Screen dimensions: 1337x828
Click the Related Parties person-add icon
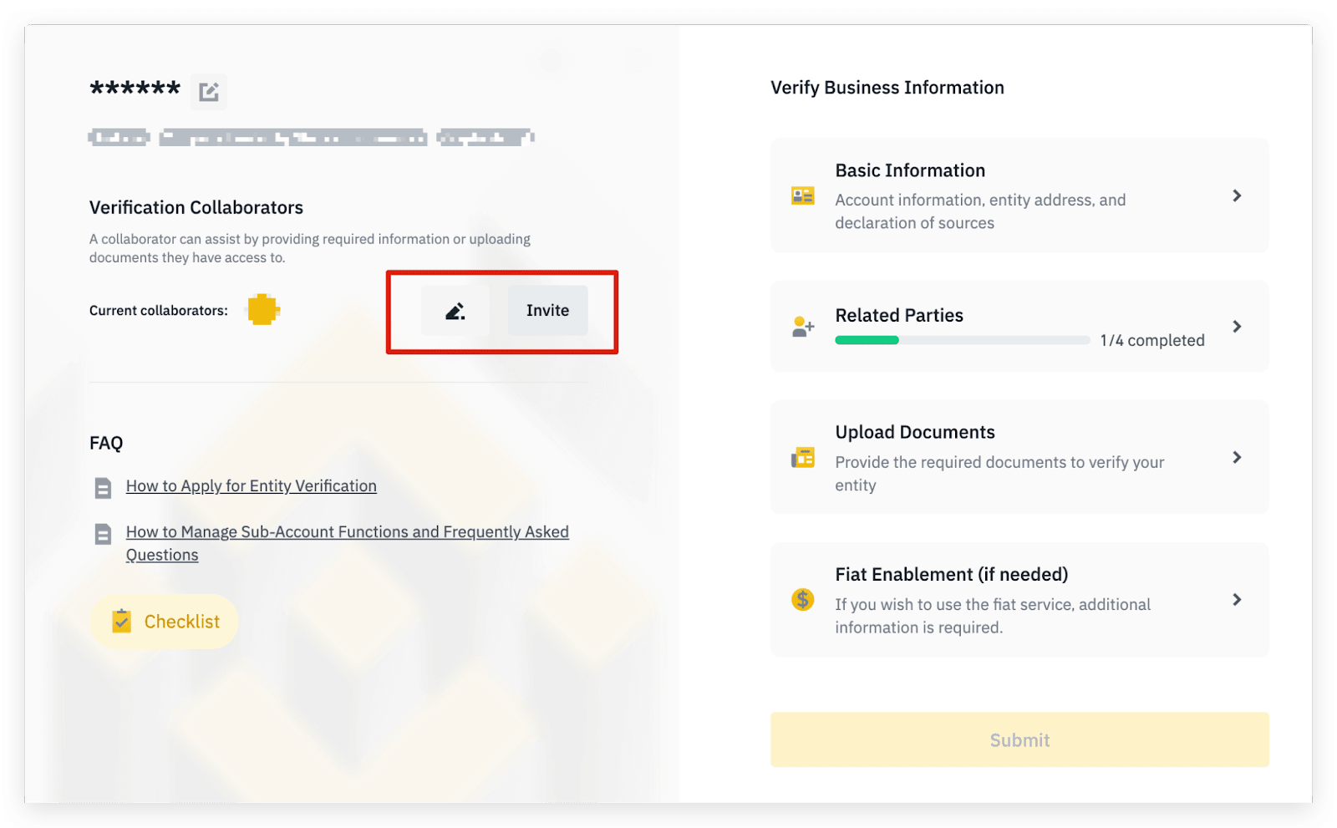tap(802, 327)
